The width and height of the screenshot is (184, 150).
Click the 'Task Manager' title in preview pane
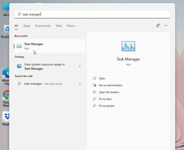click(x=128, y=59)
